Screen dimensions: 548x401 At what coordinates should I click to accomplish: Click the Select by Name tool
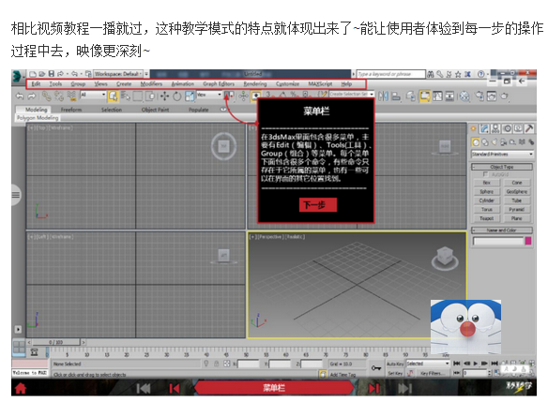click(126, 96)
